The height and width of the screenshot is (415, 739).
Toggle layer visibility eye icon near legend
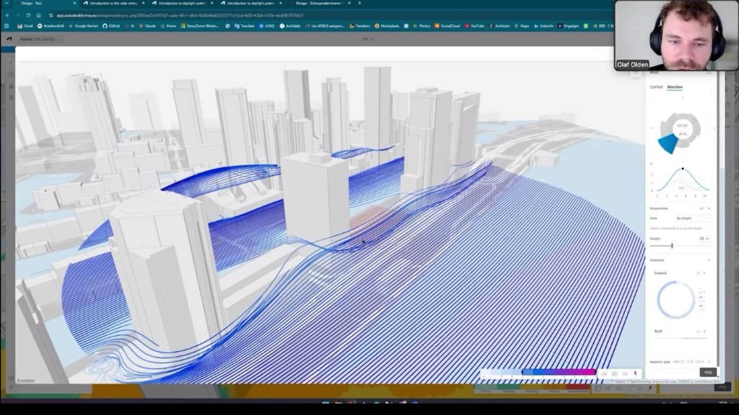[604, 374]
